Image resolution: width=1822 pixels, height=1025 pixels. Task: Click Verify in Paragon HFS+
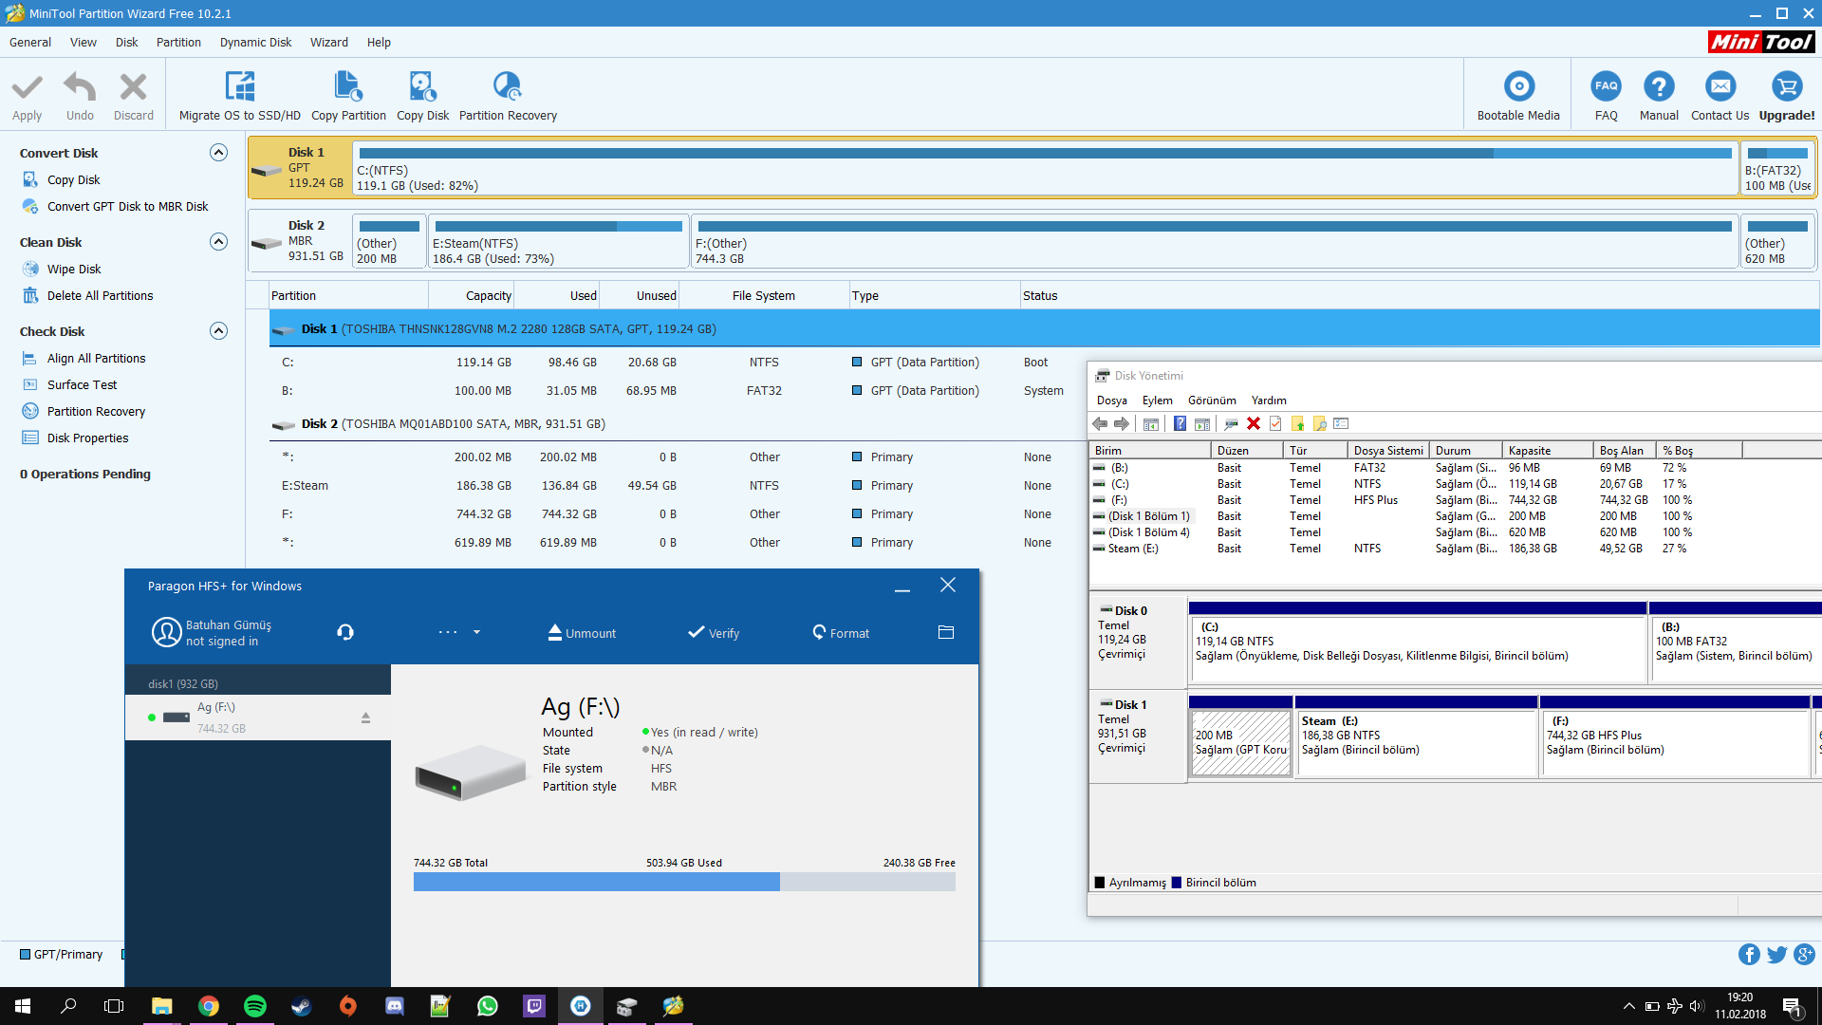[714, 633]
